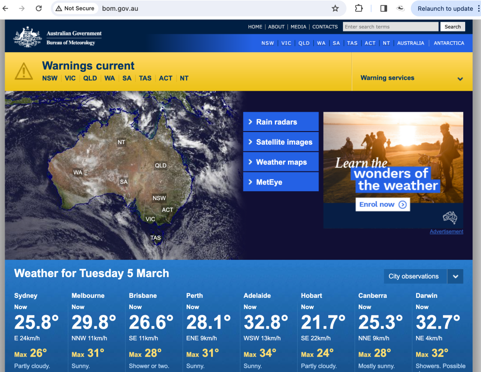The width and height of the screenshot is (481, 372).
Task: Open the Darwin city forecast
Action: [x=426, y=295]
